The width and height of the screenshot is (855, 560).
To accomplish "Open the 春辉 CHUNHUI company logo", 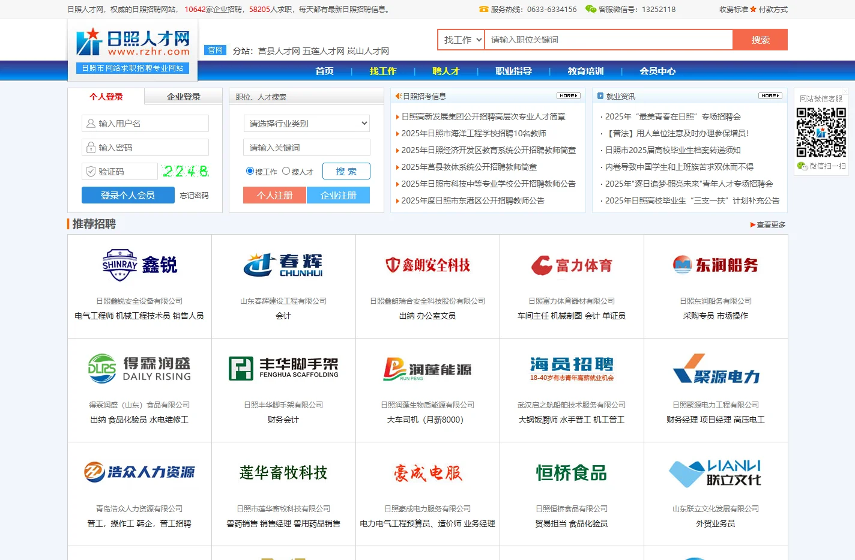I will (x=283, y=265).
